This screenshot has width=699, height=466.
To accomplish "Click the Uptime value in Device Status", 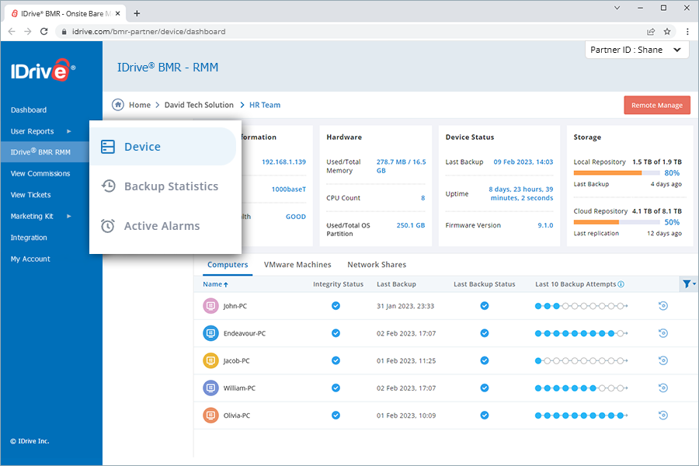I will [521, 193].
